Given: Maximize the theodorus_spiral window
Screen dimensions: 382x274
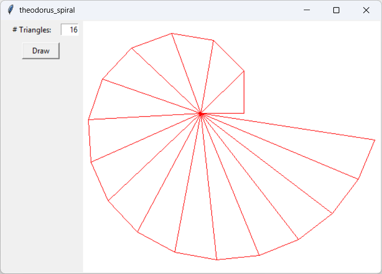Looking at the screenshot, I should coord(336,10).
